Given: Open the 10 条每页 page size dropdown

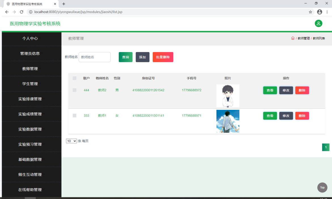Looking at the screenshot, I should [71, 141].
